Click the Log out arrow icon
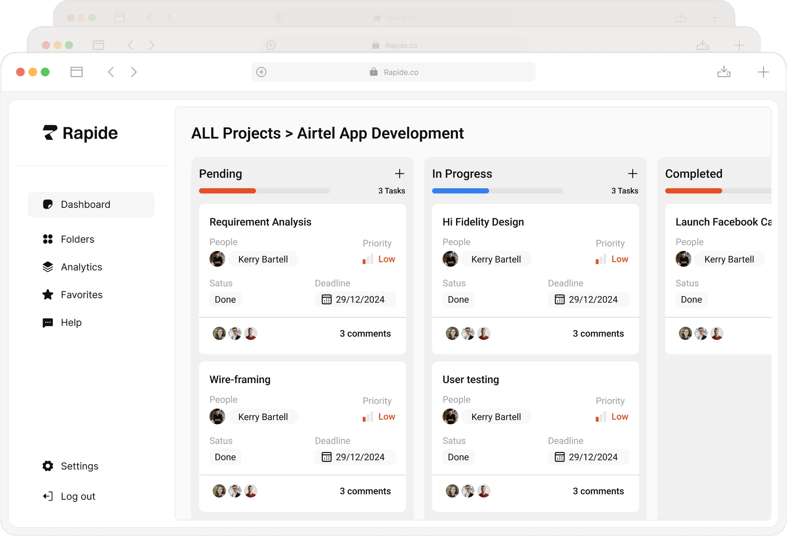787x536 pixels. tap(47, 496)
